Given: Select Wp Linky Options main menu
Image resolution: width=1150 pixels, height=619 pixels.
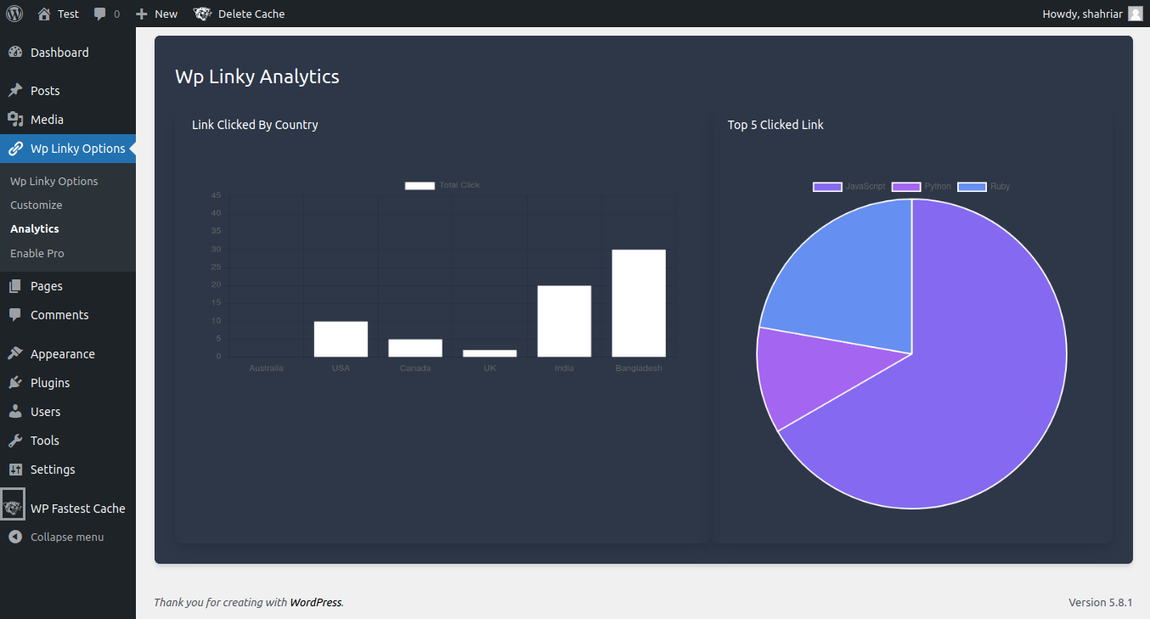Looking at the screenshot, I should pyautogui.click(x=68, y=149).
